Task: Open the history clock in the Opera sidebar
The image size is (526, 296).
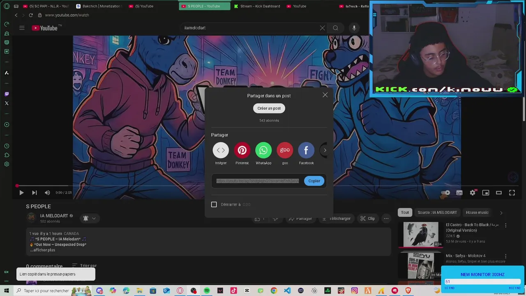Action: (x=7, y=146)
